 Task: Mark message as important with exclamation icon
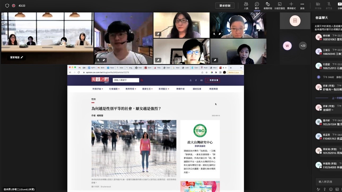(x=324, y=189)
